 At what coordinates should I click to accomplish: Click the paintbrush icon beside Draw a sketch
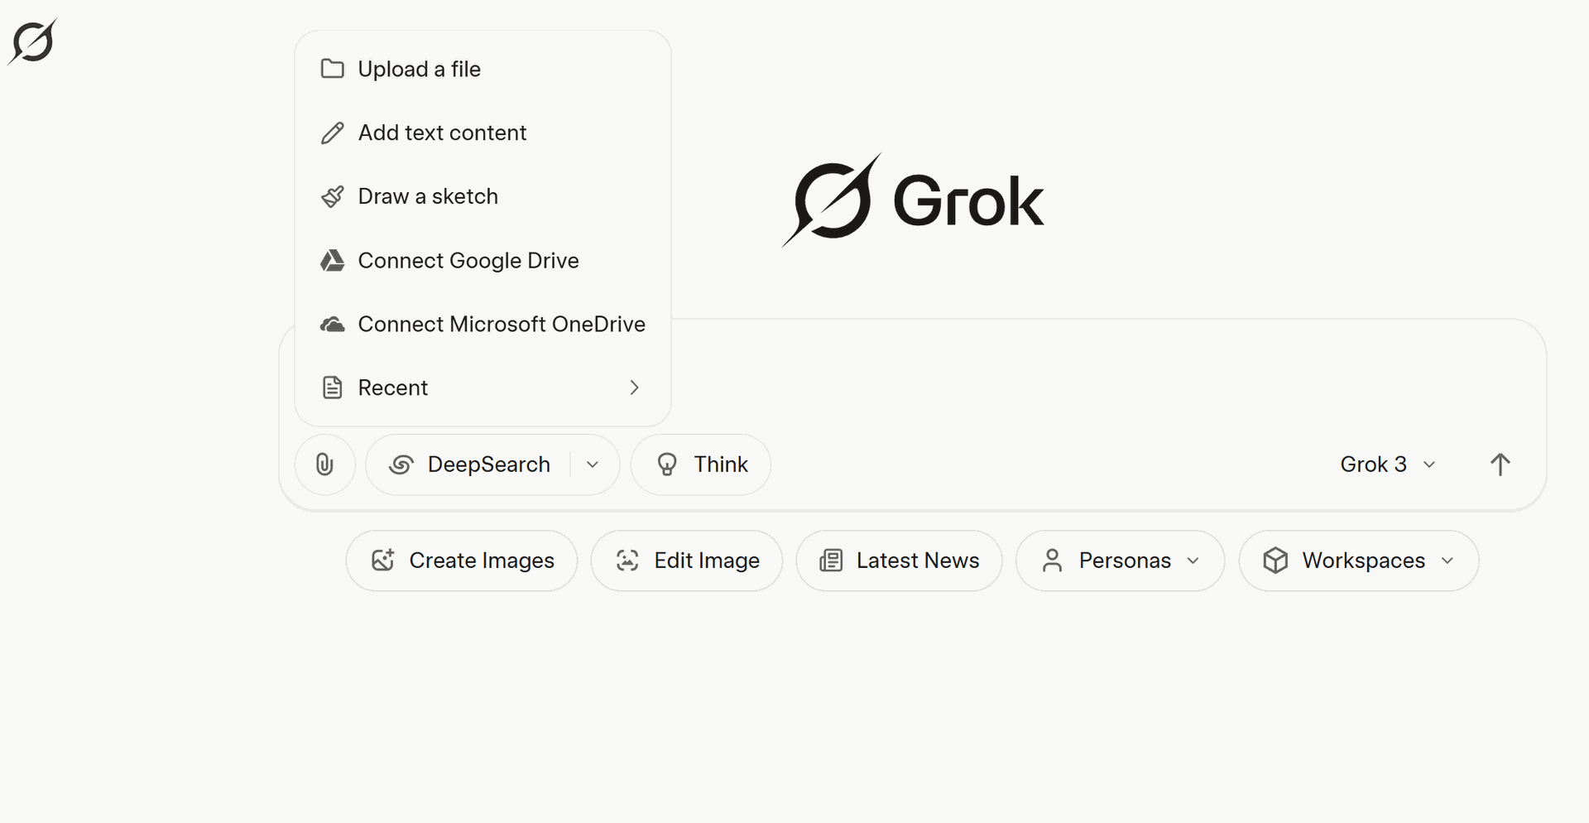[332, 196]
